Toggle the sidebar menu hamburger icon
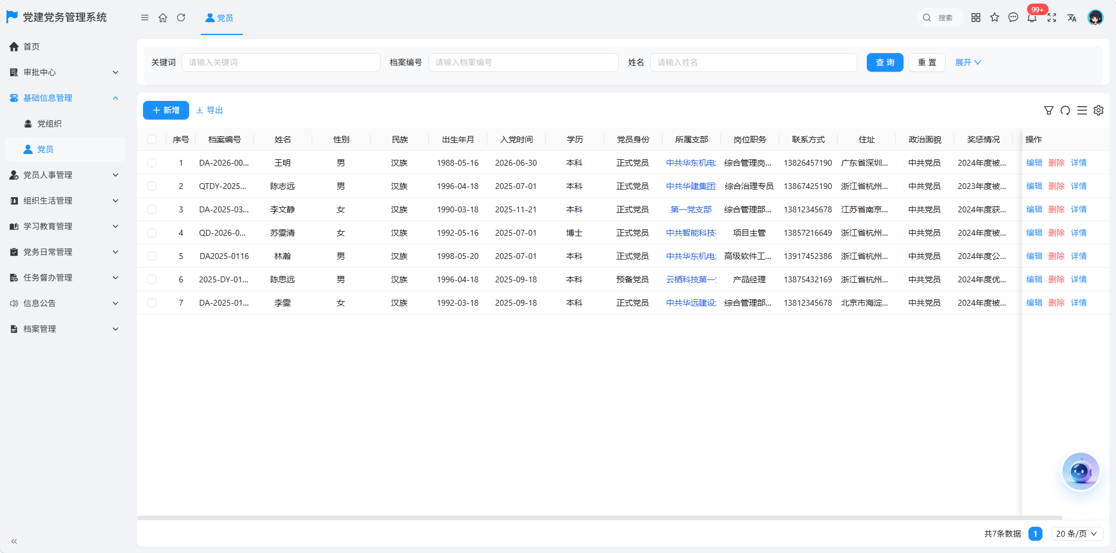 145,17
